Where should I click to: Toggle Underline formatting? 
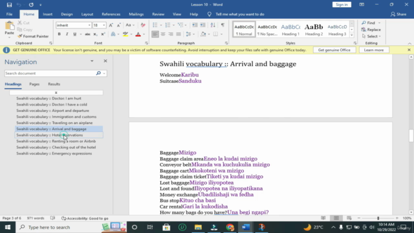[75, 34]
